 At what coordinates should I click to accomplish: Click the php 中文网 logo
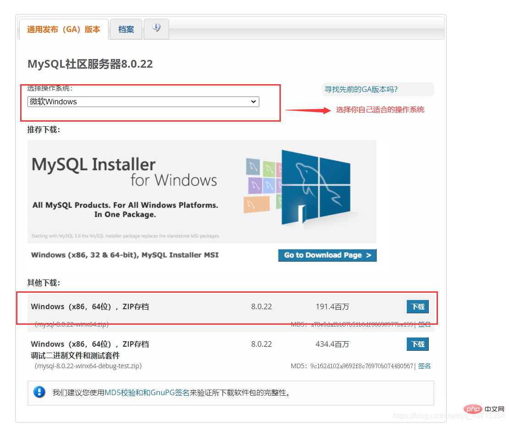(x=484, y=409)
